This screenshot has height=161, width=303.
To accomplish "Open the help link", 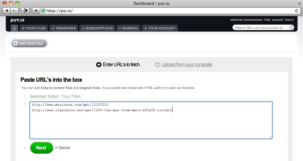I will pos(267,20).
